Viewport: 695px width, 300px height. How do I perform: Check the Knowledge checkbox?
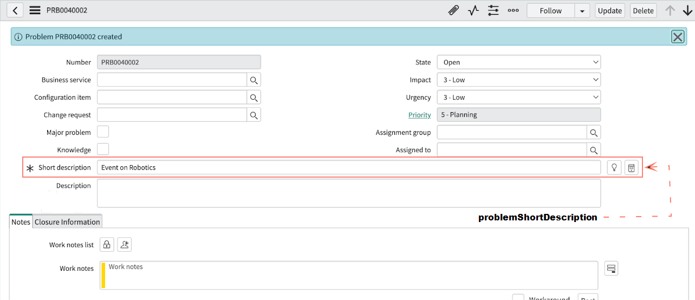(x=103, y=149)
